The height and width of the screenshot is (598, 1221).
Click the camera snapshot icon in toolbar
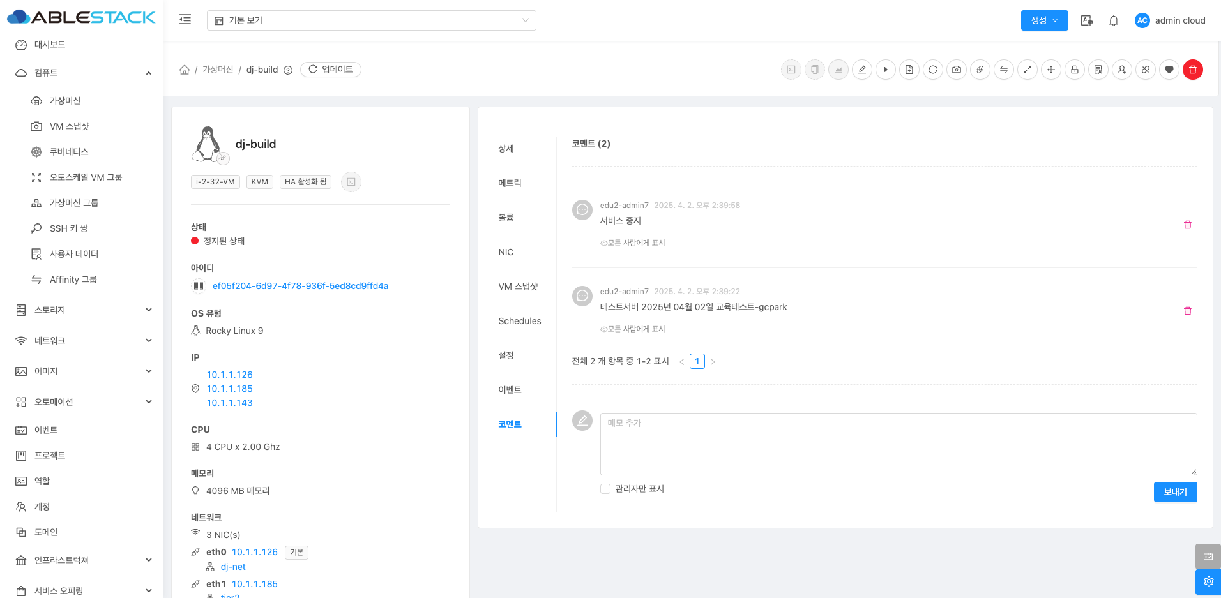coord(956,70)
